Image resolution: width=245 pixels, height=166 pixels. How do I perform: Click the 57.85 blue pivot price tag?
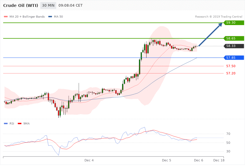pyautogui.click(x=234, y=58)
